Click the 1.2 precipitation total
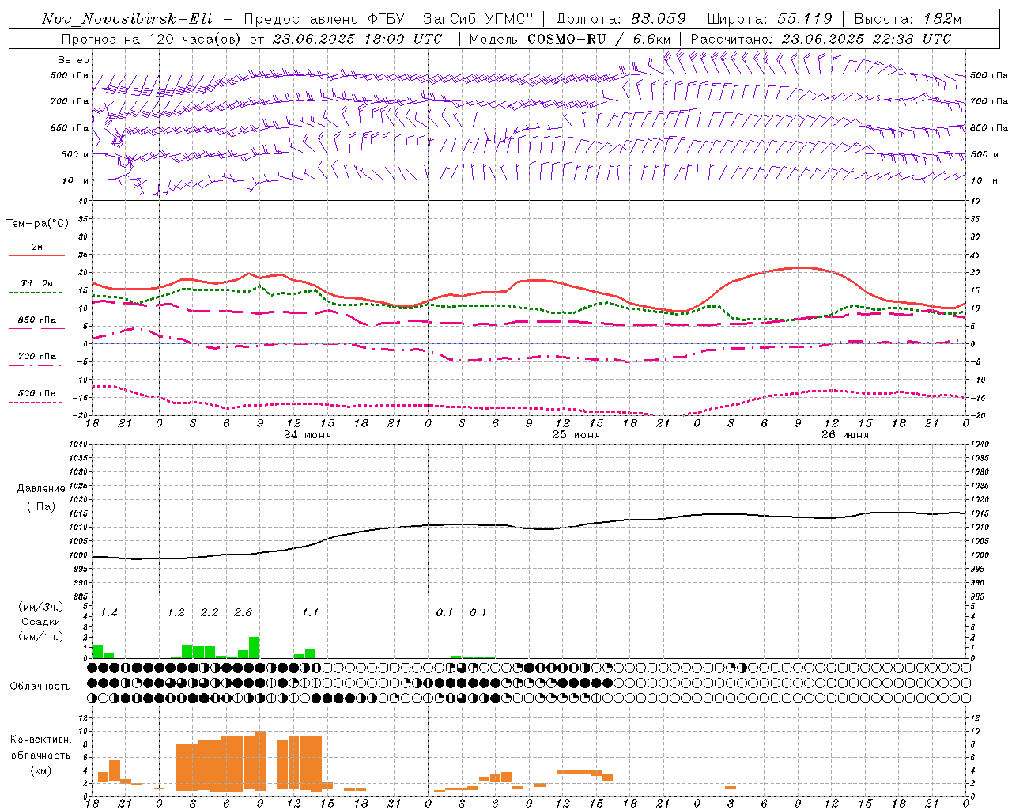Image resolution: width=1012 pixels, height=810 pixels. tap(176, 613)
